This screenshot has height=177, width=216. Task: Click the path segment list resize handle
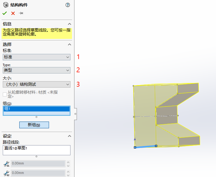point(36,156)
